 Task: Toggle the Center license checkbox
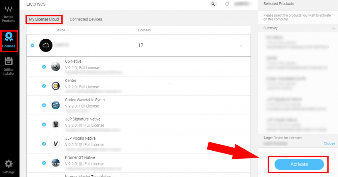pos(44,86)
